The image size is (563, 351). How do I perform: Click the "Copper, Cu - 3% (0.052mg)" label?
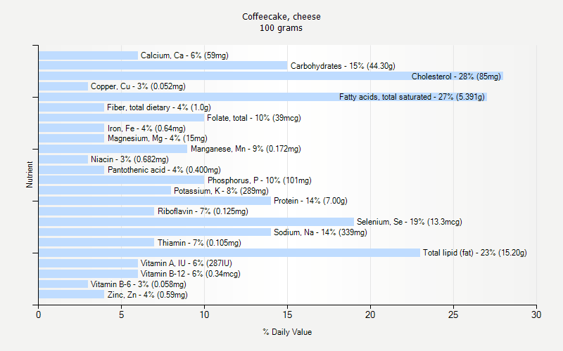[x=138, y=86]
